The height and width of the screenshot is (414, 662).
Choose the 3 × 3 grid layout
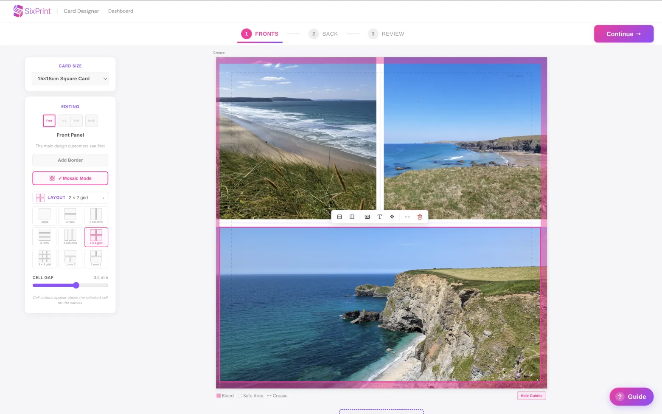(x=45, y=259)
